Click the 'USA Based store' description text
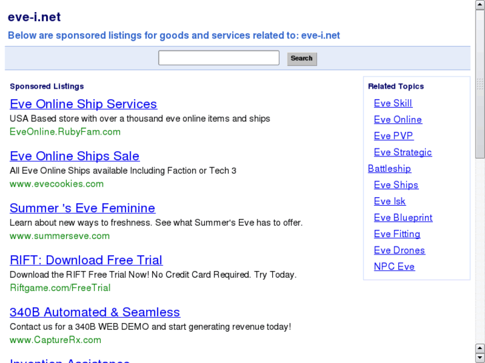Screen dimensions: 485x363 (x=140, y=119)
